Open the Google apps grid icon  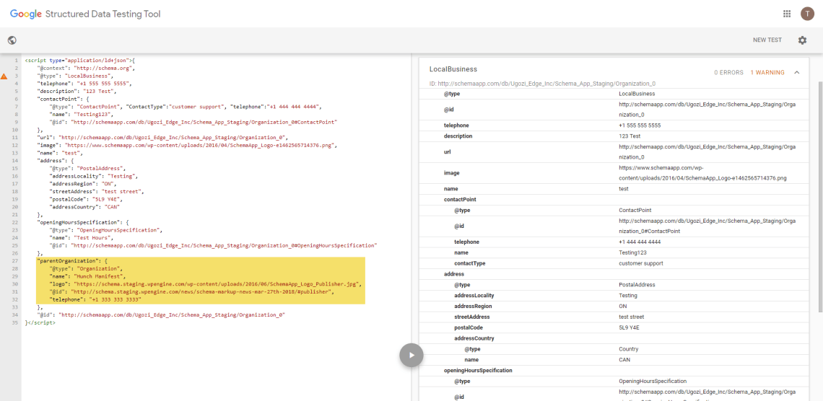point(787,14)
